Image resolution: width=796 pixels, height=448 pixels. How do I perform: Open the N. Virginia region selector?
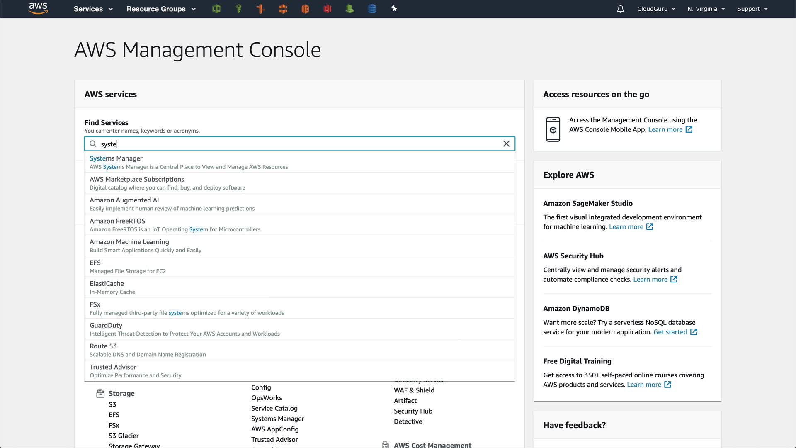click(x=706, y=9)
